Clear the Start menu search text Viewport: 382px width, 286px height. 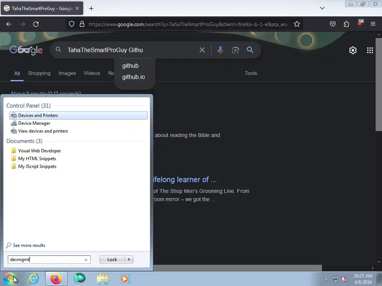(86, 260)
